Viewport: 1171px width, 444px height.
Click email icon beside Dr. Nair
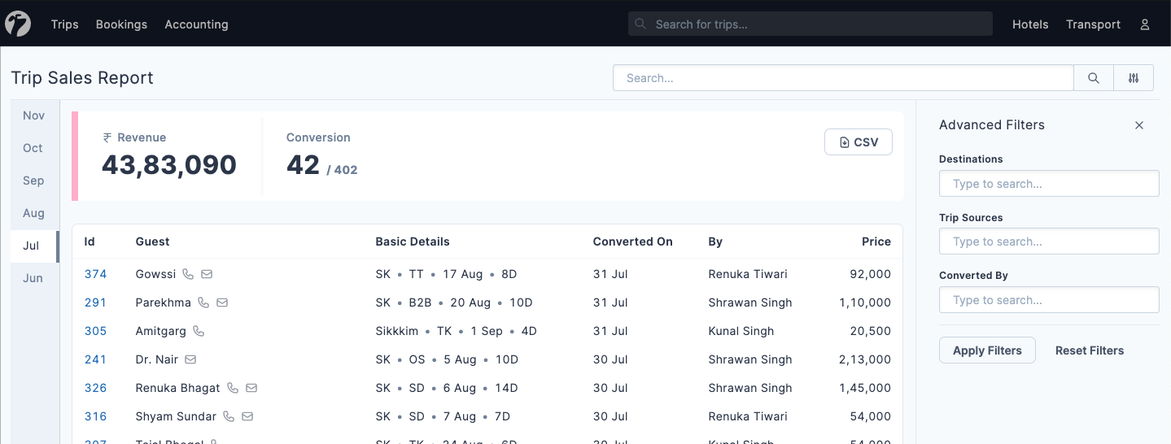[x=190, y=359]
